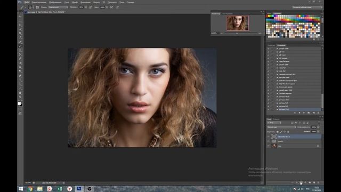Viewport: 341px width, 192px height.
Task: Open the Фильтр menu
Action: [96, 2]
